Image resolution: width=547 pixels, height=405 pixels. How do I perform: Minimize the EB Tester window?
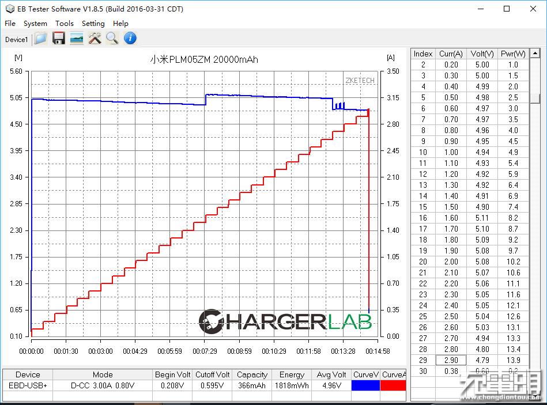(x=481, y=9)
